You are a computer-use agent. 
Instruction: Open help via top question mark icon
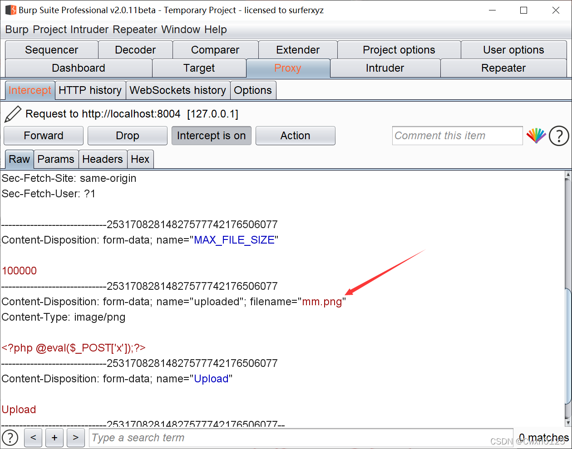[x=559, y=136]
